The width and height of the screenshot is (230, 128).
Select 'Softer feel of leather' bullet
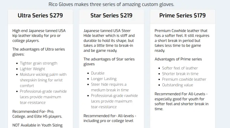[180, 68]
